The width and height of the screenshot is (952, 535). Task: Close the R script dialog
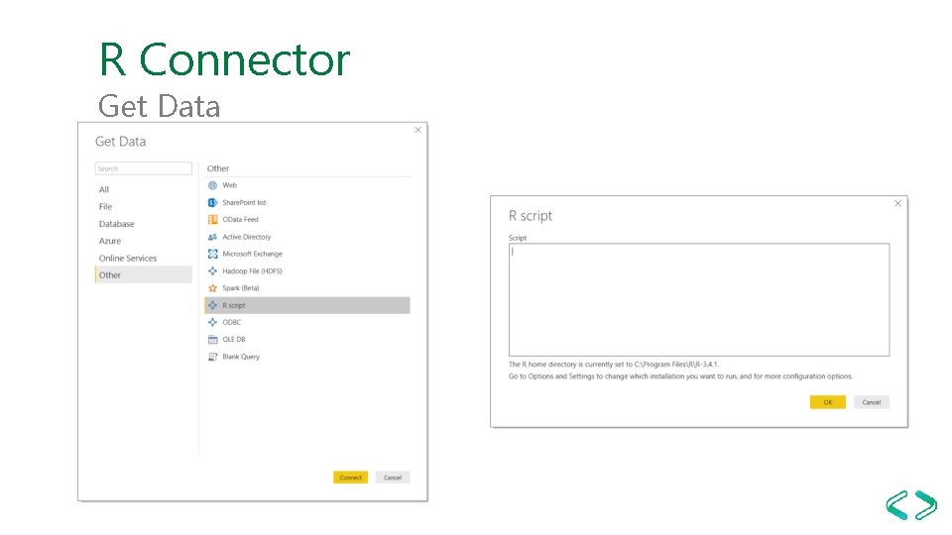click(898, 203)
